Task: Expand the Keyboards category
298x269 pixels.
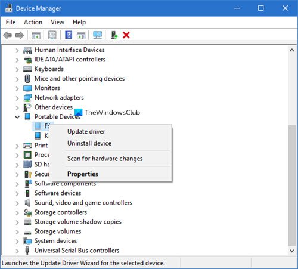Action: [17, 69]
